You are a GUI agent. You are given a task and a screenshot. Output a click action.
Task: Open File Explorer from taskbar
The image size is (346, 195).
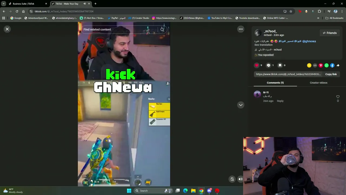coord(193,191)
